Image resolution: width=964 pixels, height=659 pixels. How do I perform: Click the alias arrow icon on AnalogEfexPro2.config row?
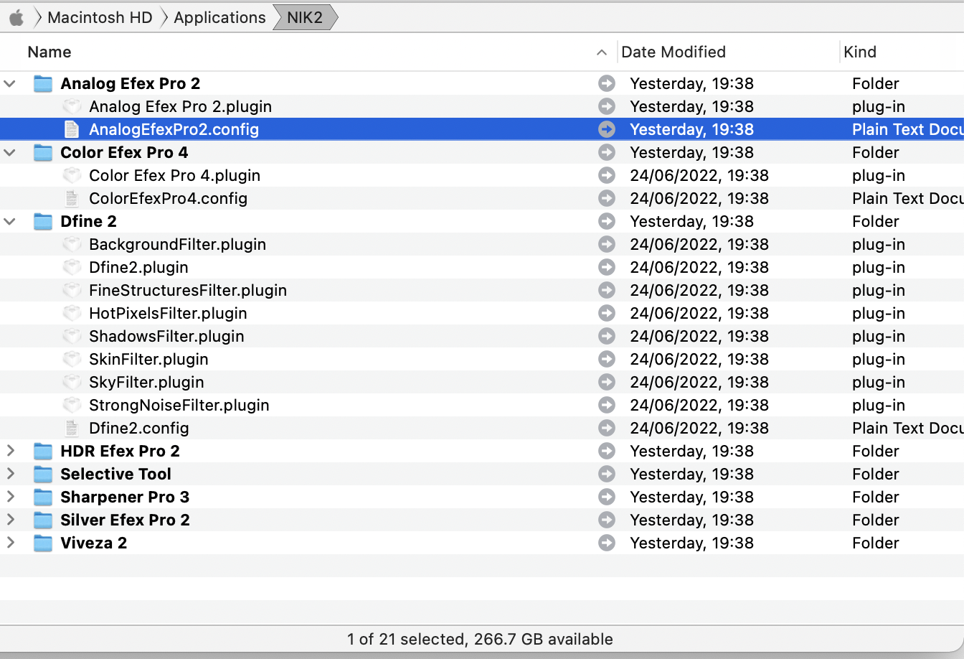click(607, 129)
